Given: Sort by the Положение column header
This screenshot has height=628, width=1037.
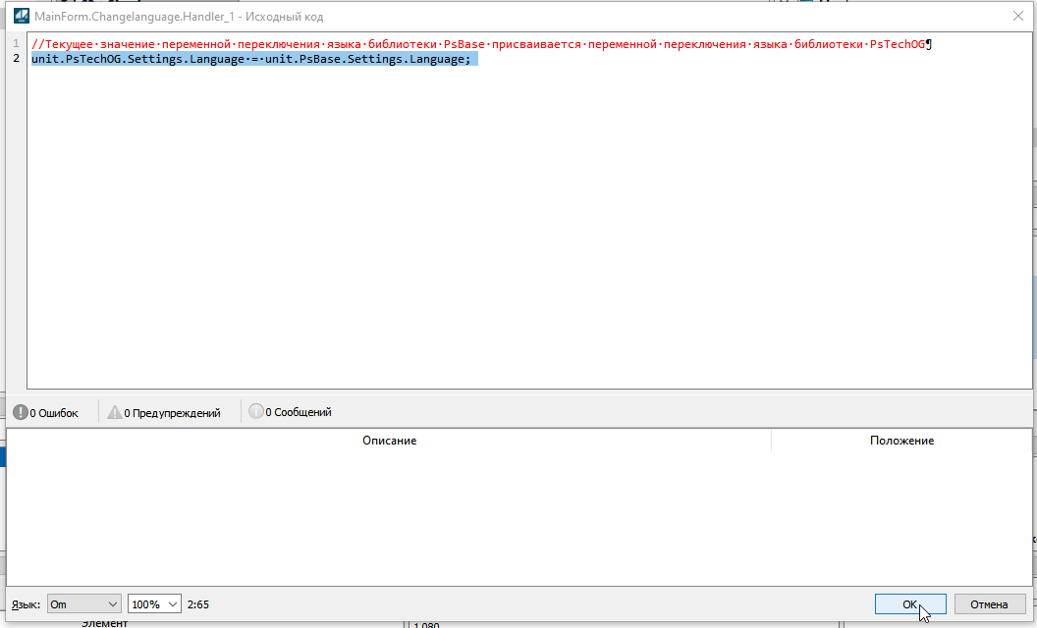Looking at the screenshot, I should (x=901, y=441).
